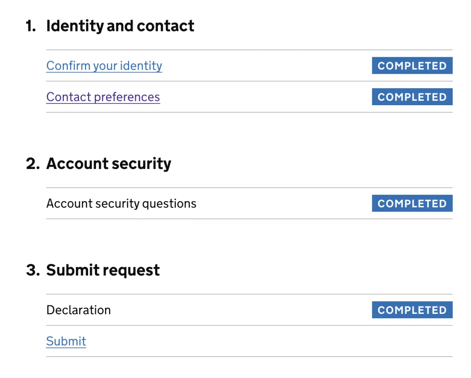This screenshot has height=378, width=471.
Task: Select COMPLETED badge for Account security questions
Action: click(x=412, y=203)
